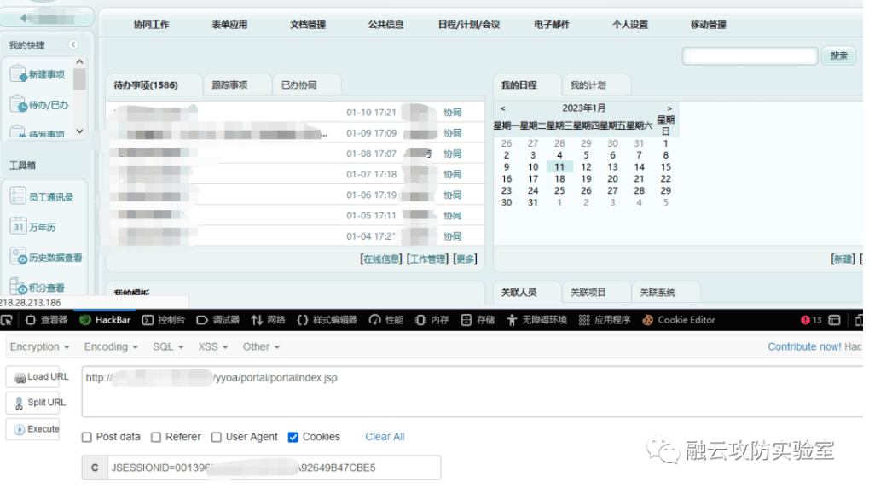
Task: Open the SQL dropdown in HackBar
Action: (165, 346)
